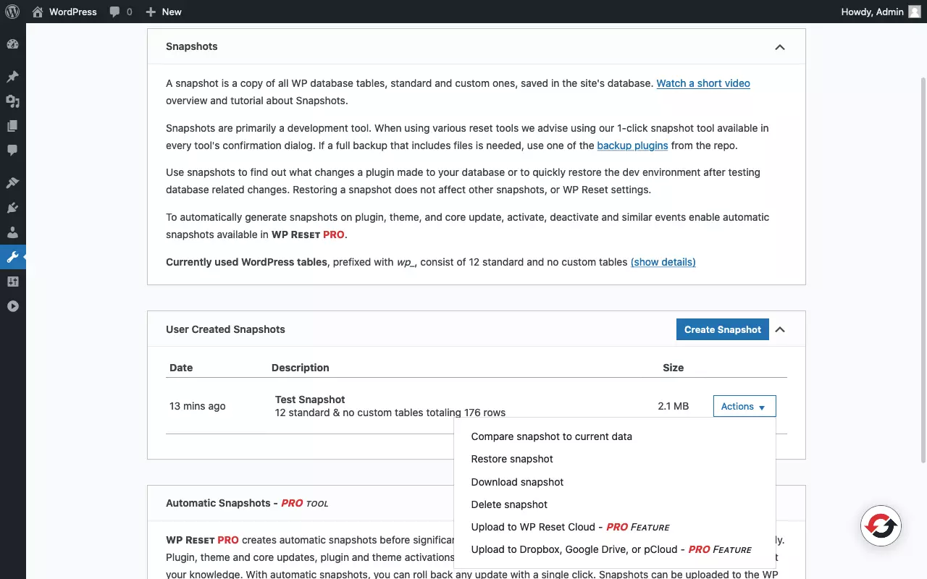Open the New content menu
Viewport: 927px width, 579px height.
[x=164, y=12]
